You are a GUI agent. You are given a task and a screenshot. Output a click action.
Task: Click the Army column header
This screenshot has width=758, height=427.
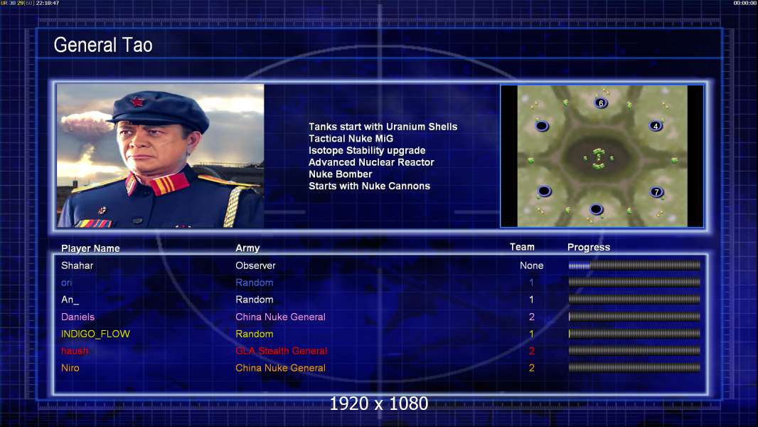pyautogui.click(x=247, y=248)
